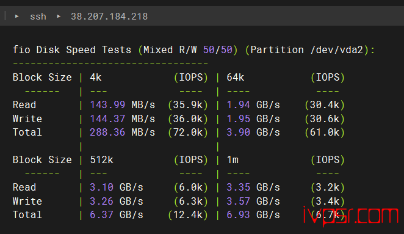This screenshot has height=234, width=404.
Task: Click the 1m write speed 3.57
Action: tap(239, 201)
